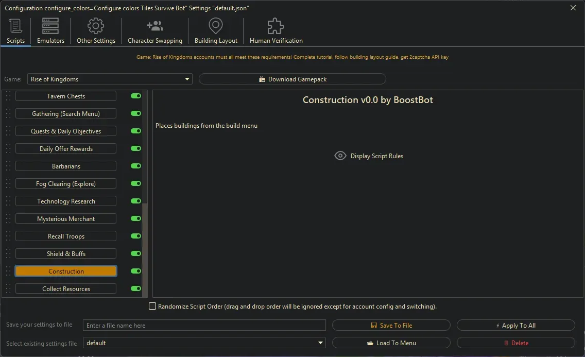Click the puzzle piece Human Verification icon
585x357 pixels.
(275, 25)
